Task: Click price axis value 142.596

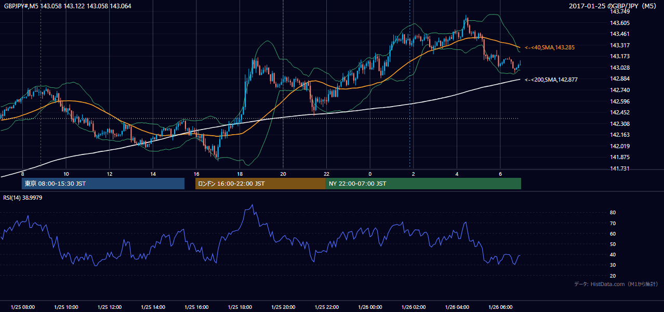Action: click(x=620, y=101)
